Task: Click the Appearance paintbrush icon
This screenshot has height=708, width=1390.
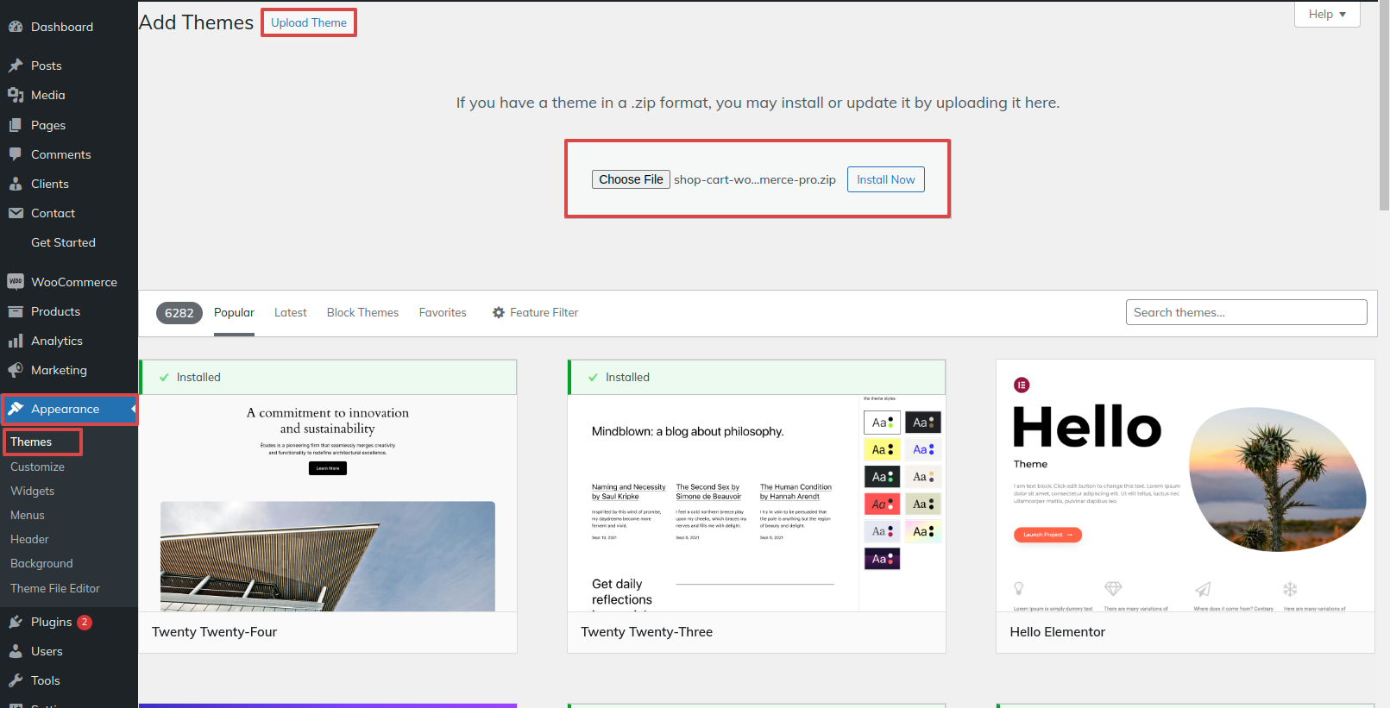Action: click(16, 409)
